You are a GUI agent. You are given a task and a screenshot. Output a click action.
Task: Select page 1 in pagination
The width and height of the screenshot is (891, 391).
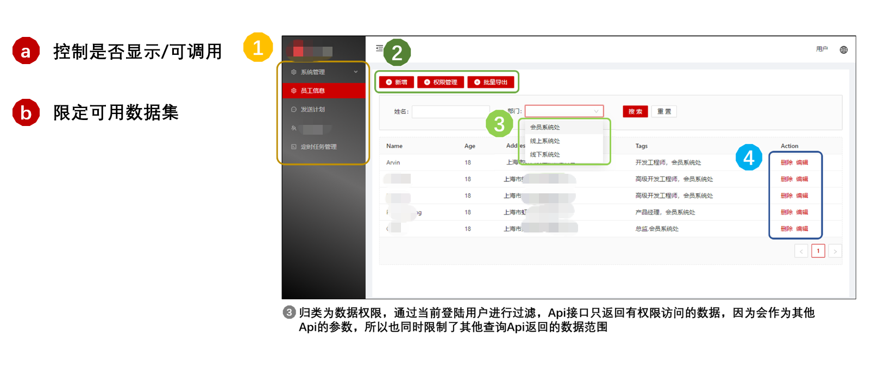click(818, 251)
